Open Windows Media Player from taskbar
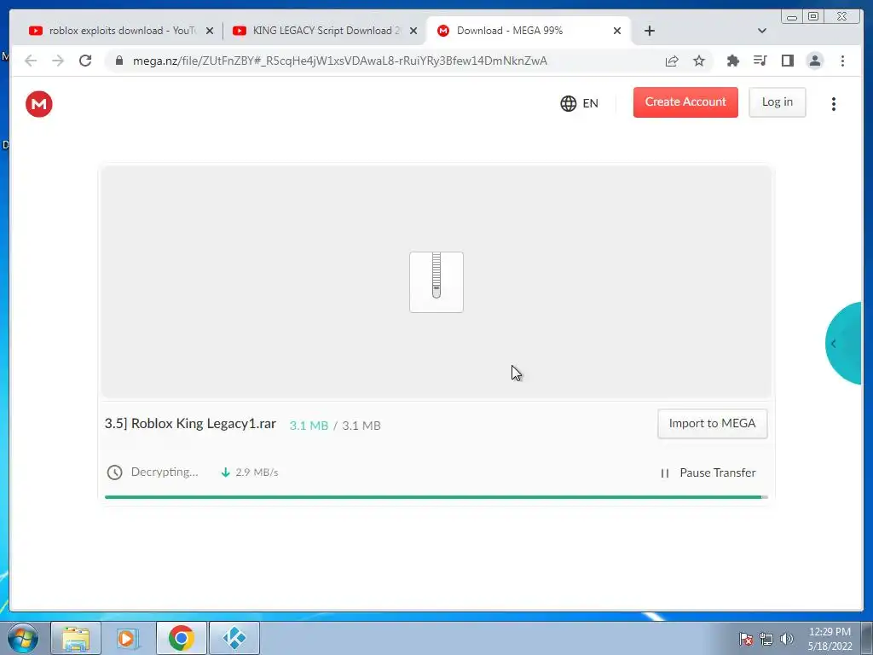This screenshot has height=655, width=873. click(128, 638)
